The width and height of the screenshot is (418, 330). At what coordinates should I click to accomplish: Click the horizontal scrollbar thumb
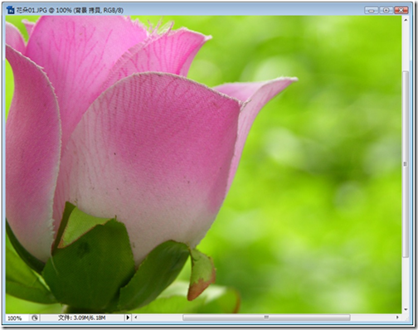tap(266, 318)
